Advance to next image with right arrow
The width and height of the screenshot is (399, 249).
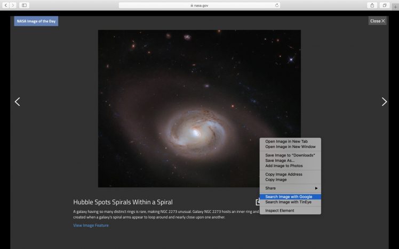coord(384,102)
